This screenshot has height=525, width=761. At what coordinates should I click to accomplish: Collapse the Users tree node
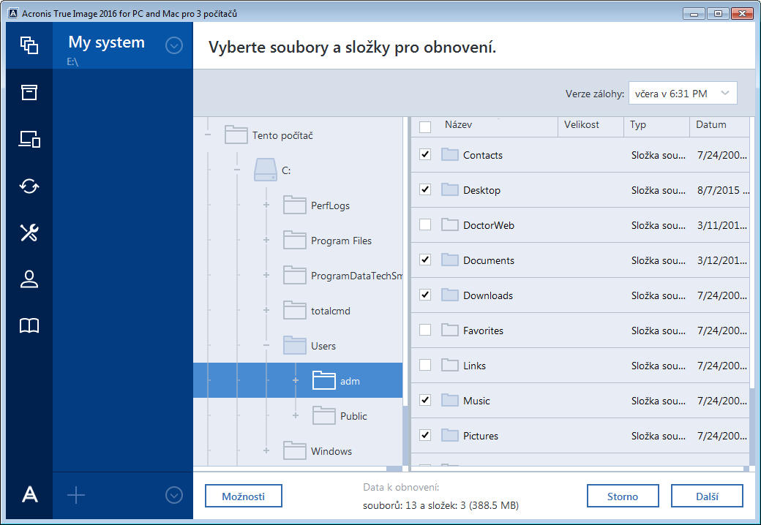pos(266,345)
